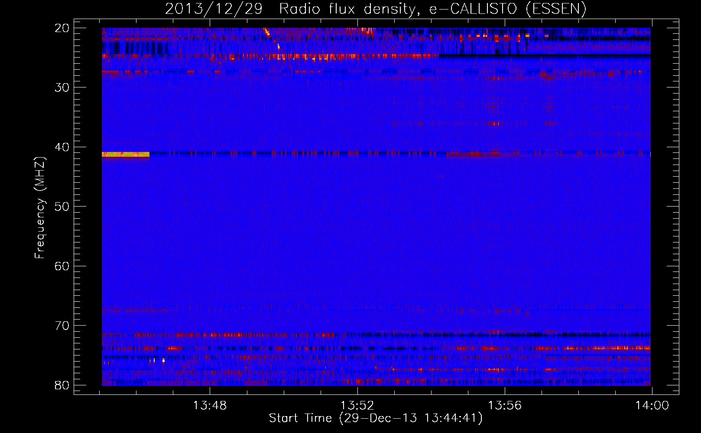Click the 'Frequency (MHZ)' axis label
The image size is (701, 433).
[40, 208]
